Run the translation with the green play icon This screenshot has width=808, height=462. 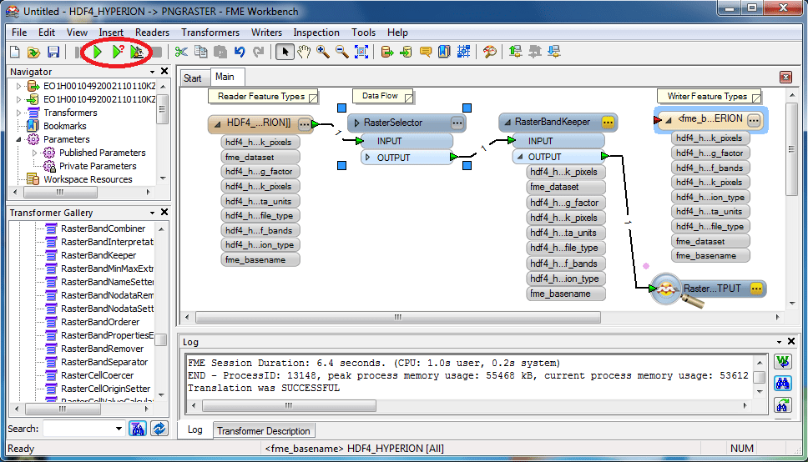click(x=97, y=52)
